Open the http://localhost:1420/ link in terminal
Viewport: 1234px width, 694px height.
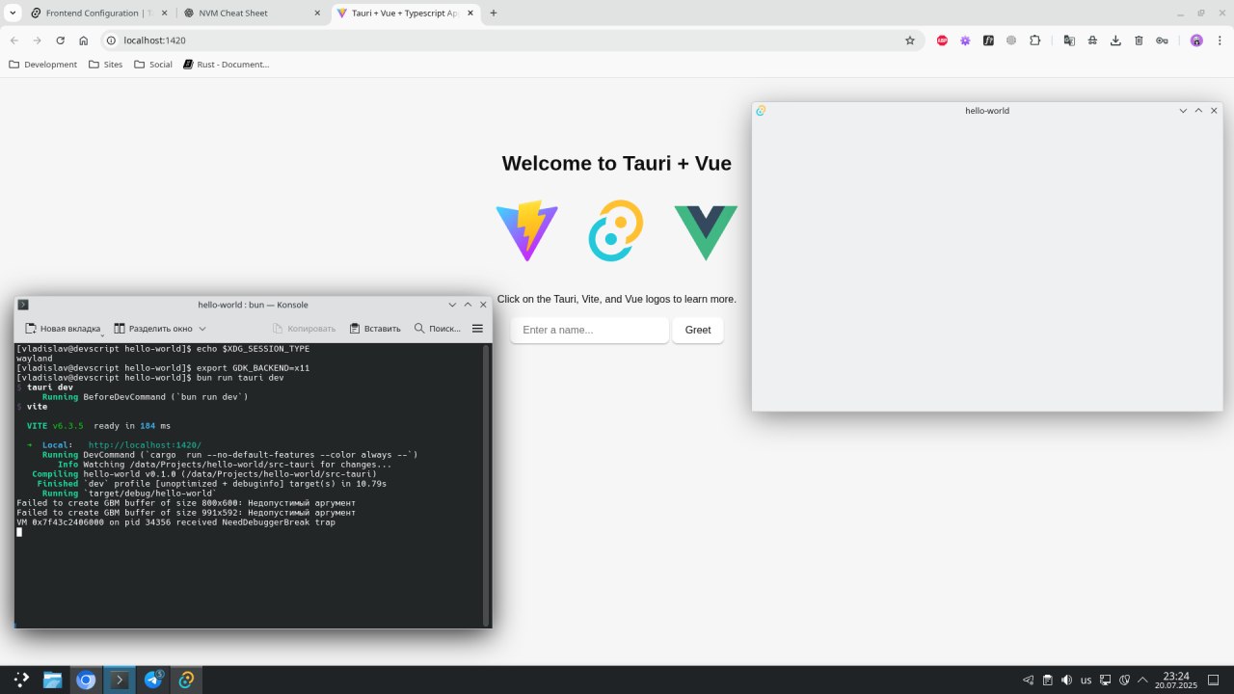(x=145, y=445)
